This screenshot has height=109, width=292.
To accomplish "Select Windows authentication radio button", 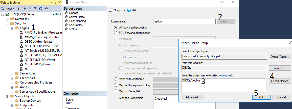I will (116, 28).
